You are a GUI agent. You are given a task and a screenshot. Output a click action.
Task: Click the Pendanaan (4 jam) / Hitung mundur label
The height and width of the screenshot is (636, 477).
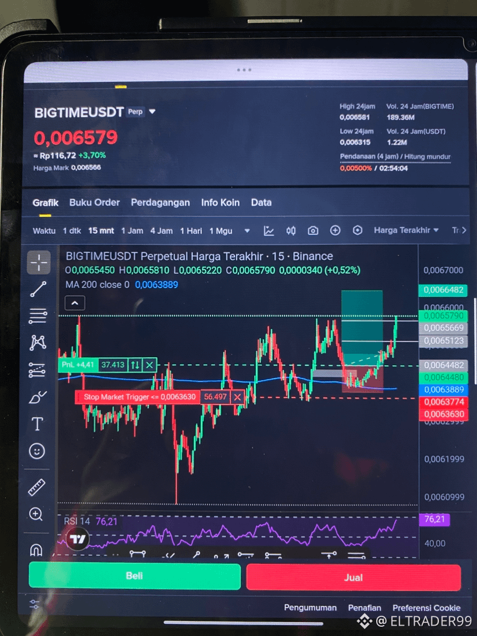coord(395,157)
